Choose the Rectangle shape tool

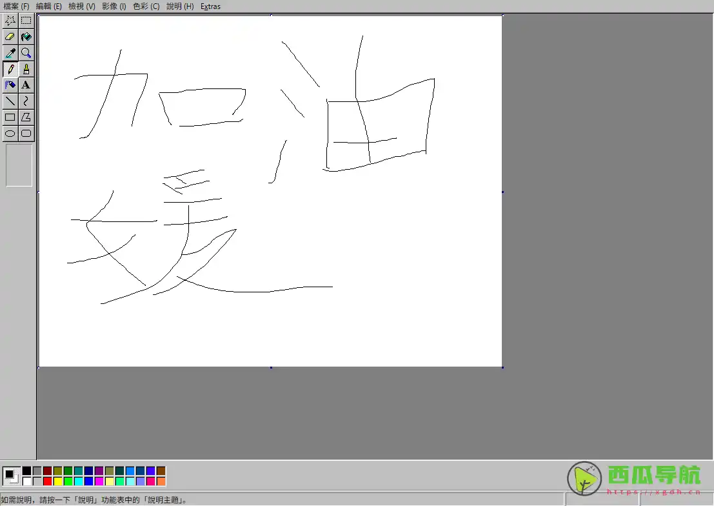[10, 117]
